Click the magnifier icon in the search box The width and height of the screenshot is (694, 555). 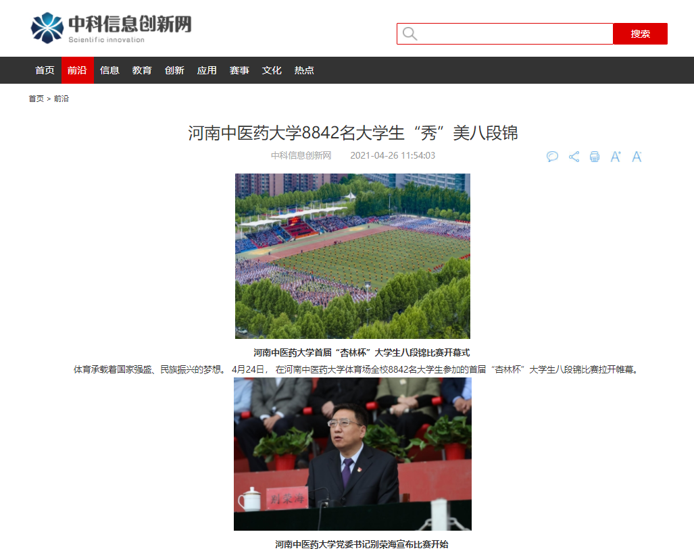pos(410,34)
